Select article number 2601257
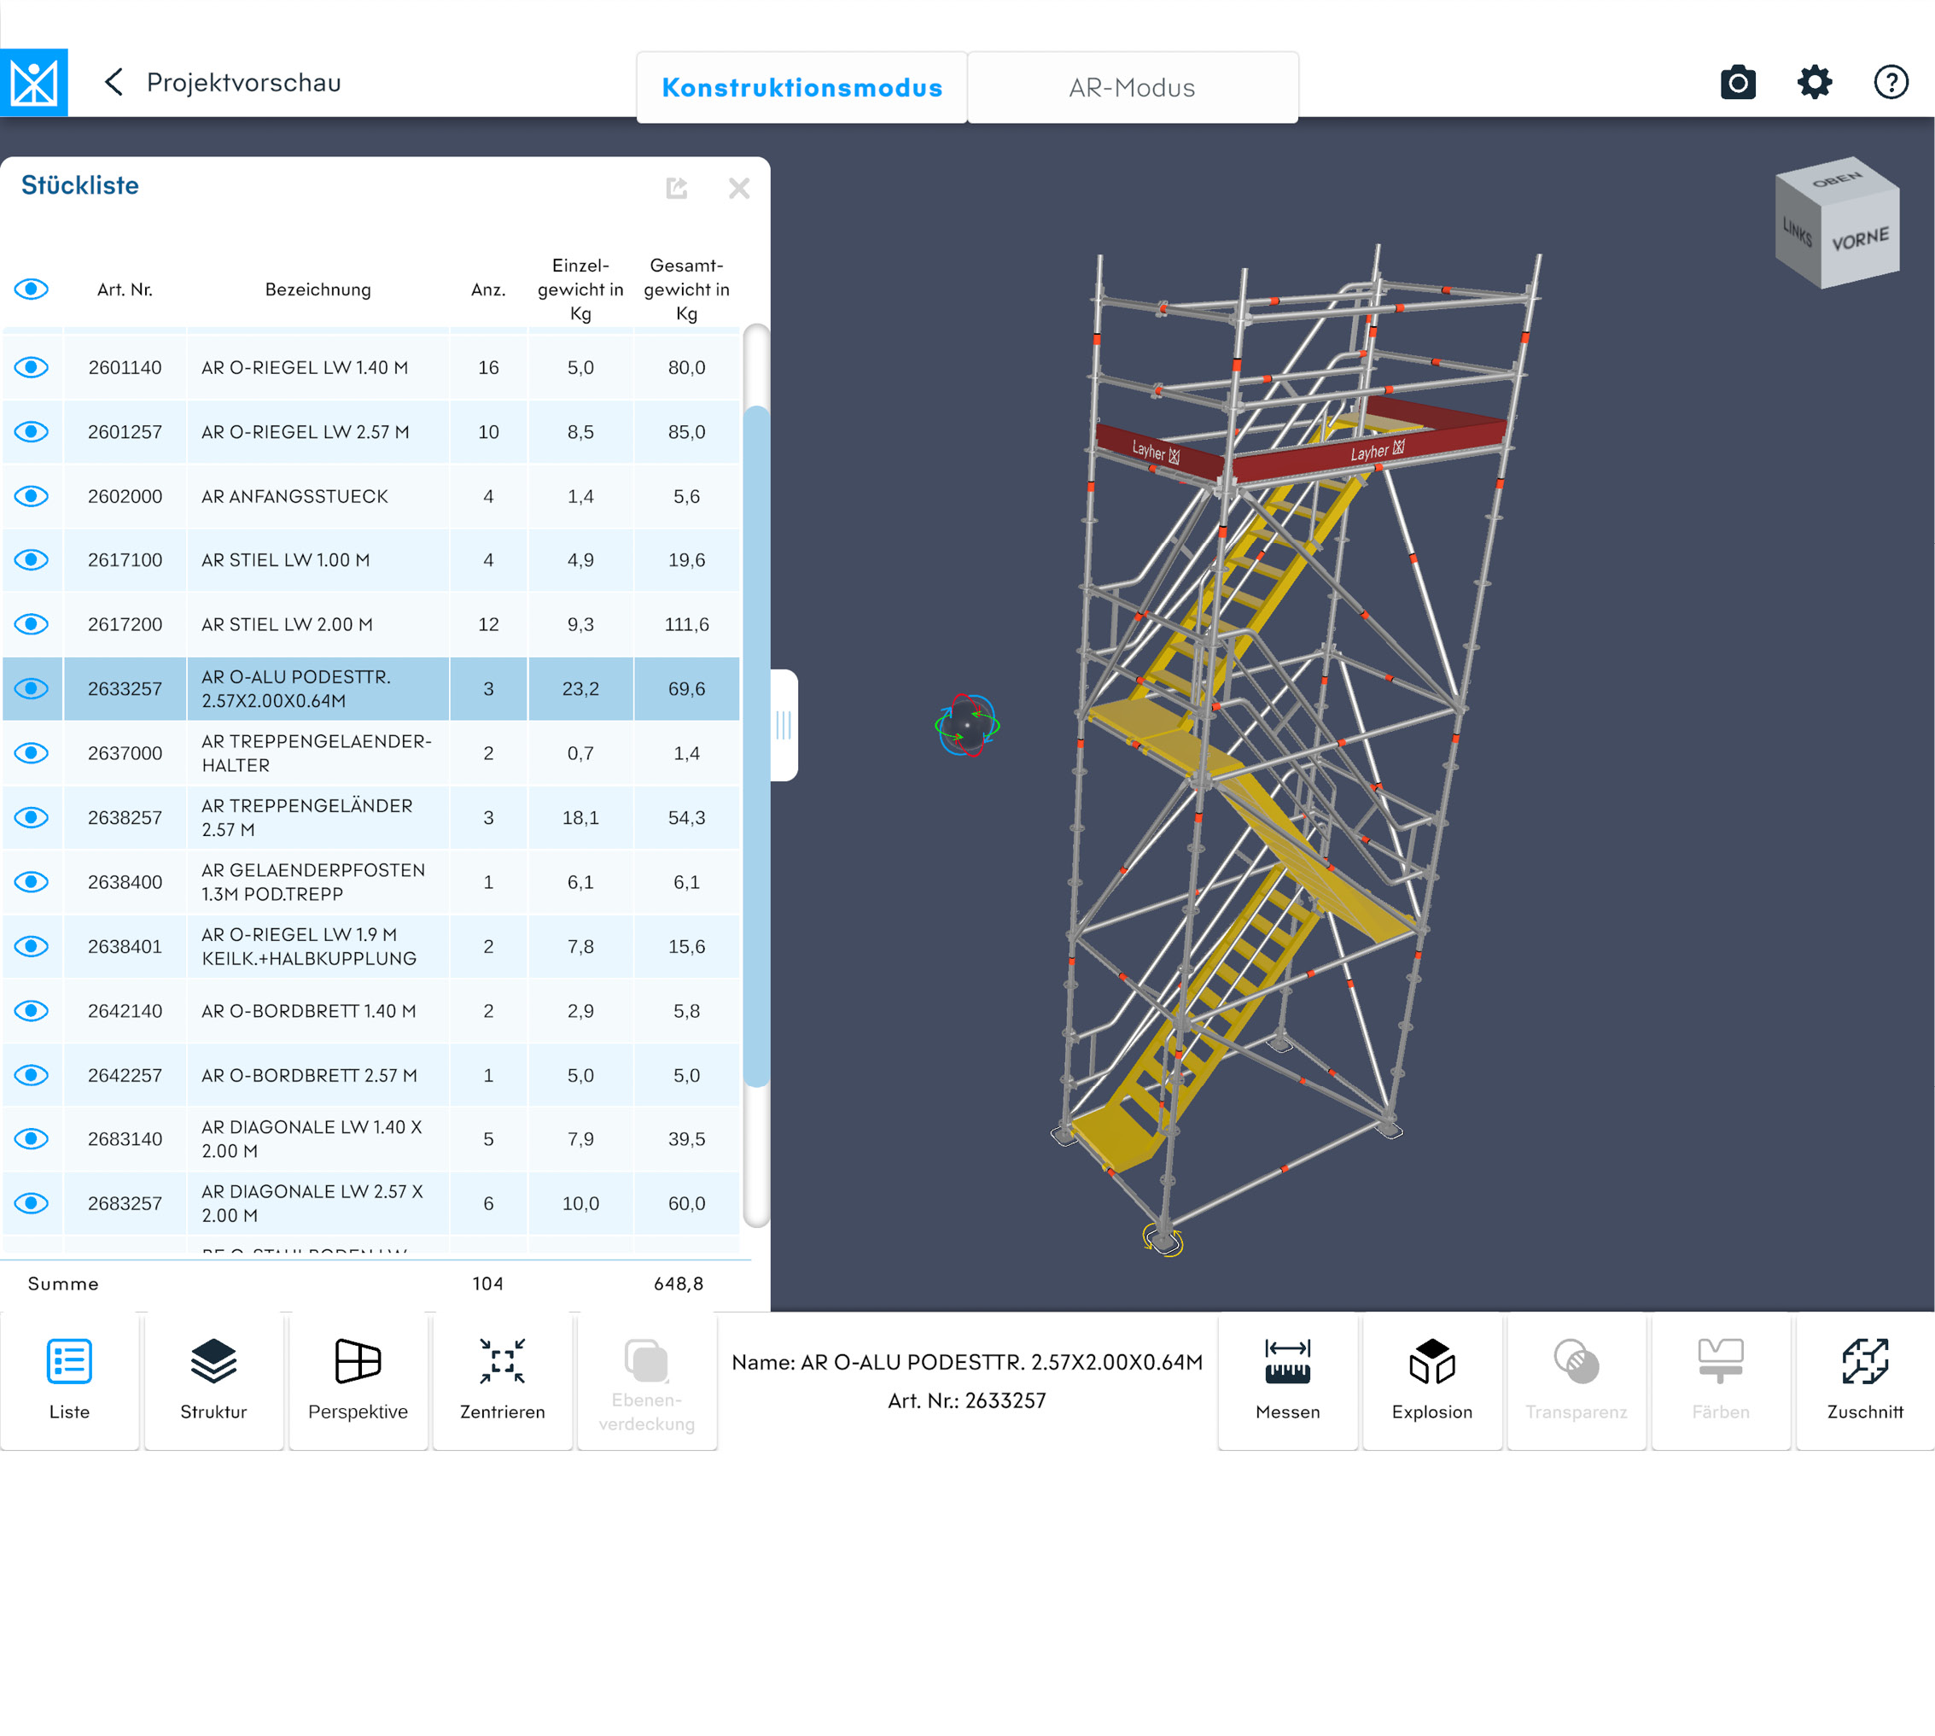 [x=125, y=432]
